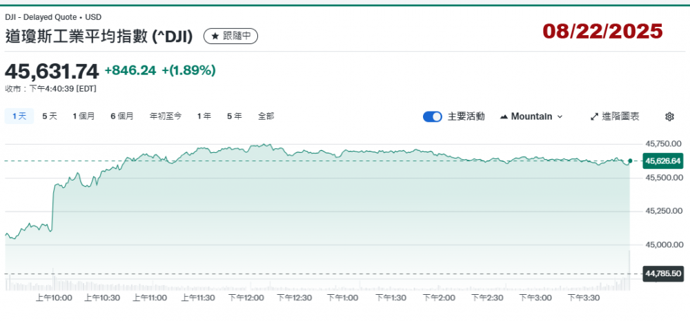Toggle the 主要活動 switch
This screenshot has height=321, width=690.
pyautogui.click(x=432, y=116)
